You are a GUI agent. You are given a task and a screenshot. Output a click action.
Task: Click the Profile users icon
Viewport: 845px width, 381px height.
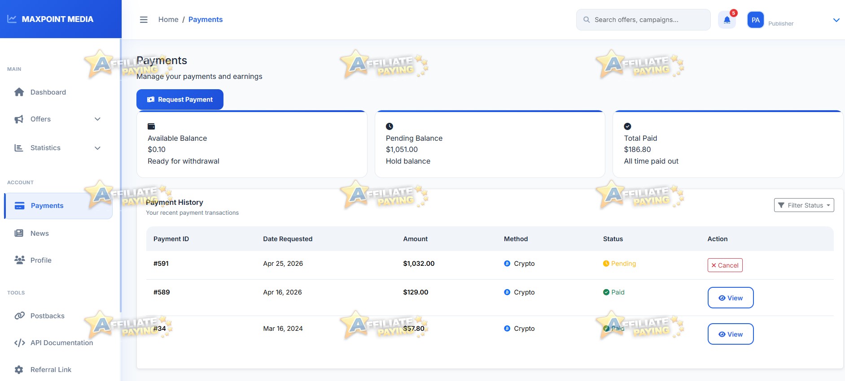point(19,260)
